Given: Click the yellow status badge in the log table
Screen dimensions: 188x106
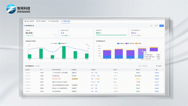Looking at the screenshot, I should click(138, 79).
